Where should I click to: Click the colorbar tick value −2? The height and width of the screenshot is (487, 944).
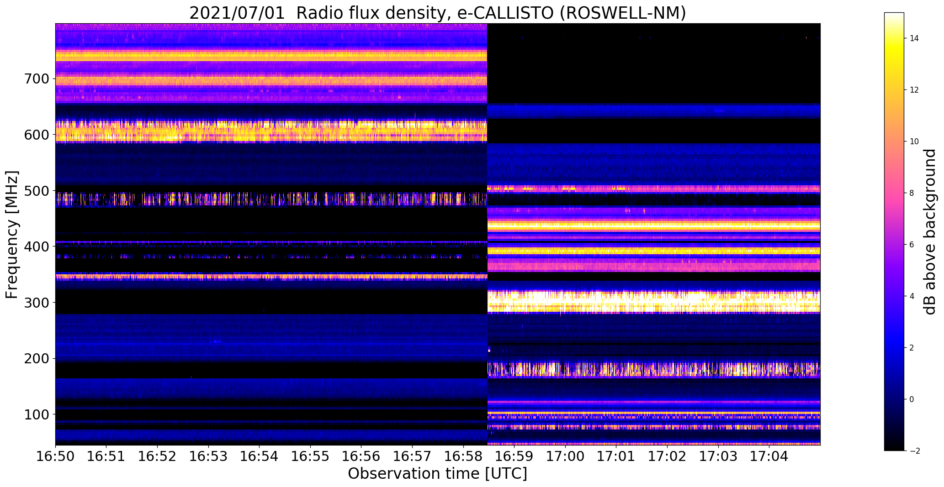pos(914,451)
